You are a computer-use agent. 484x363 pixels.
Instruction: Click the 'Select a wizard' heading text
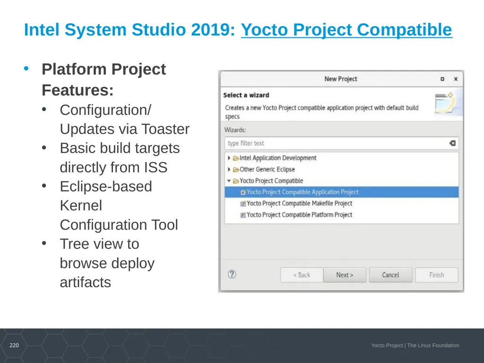[x=246, y=95]
